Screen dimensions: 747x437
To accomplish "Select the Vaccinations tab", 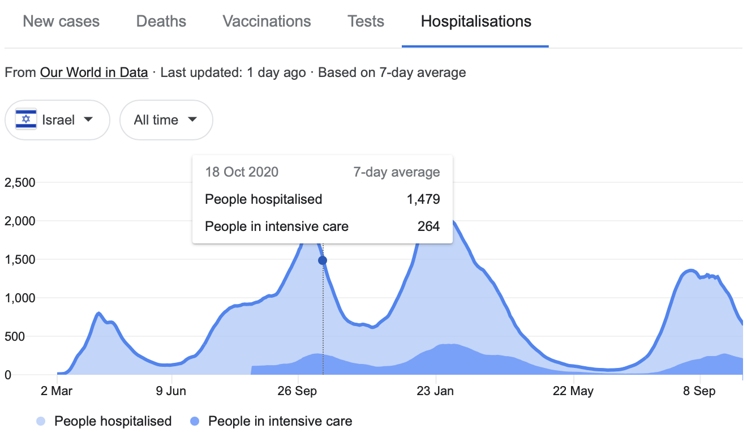I will pos(267,22).
